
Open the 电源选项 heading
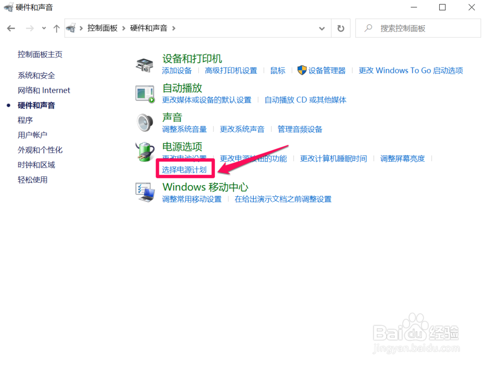182,147
